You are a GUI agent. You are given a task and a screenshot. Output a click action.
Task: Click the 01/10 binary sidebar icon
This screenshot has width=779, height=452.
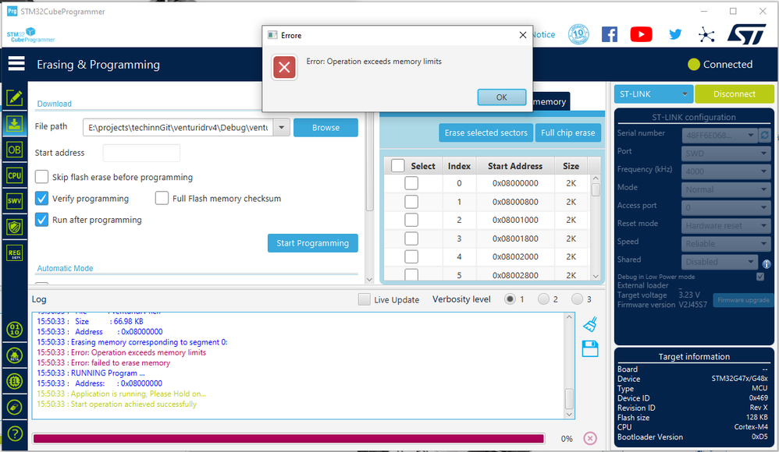click(15, 330)
